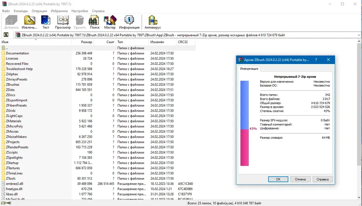The image size is (362, 206).
Task: Open the Избранное menu
Action: coord(59,11)
